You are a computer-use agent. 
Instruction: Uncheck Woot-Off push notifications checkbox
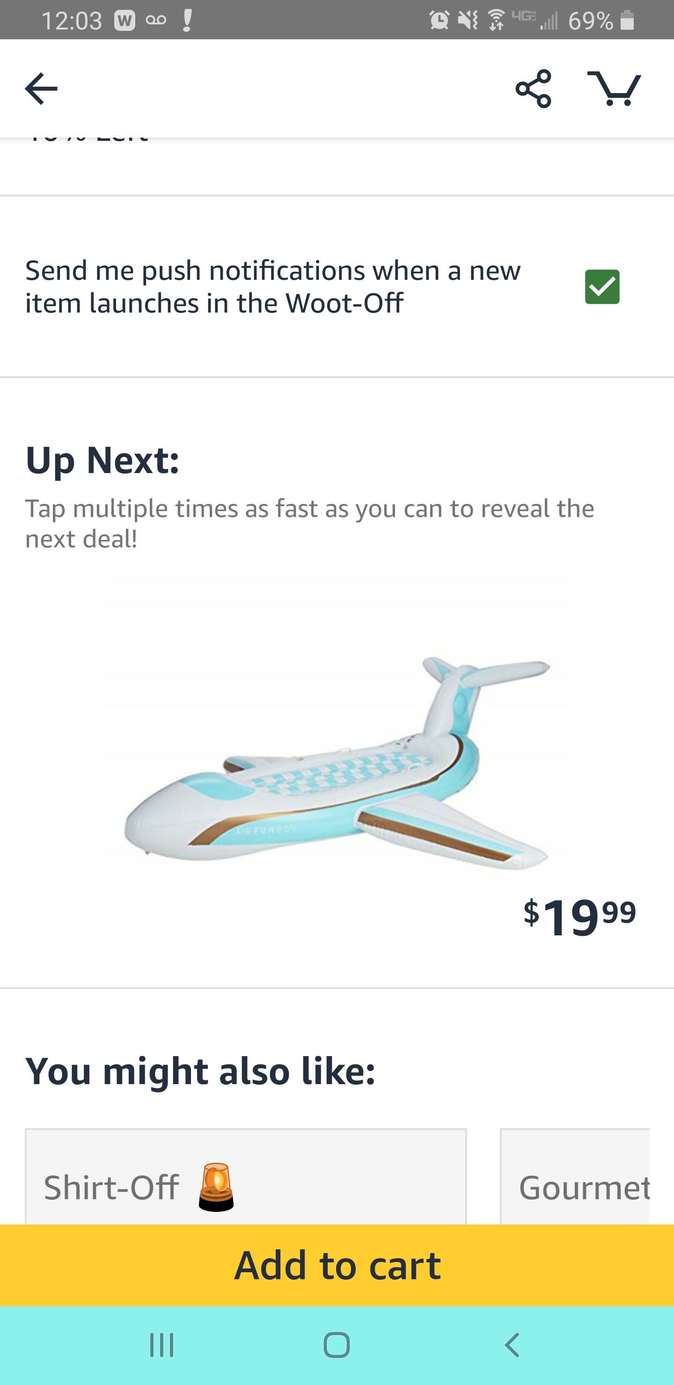pos(602,286)
